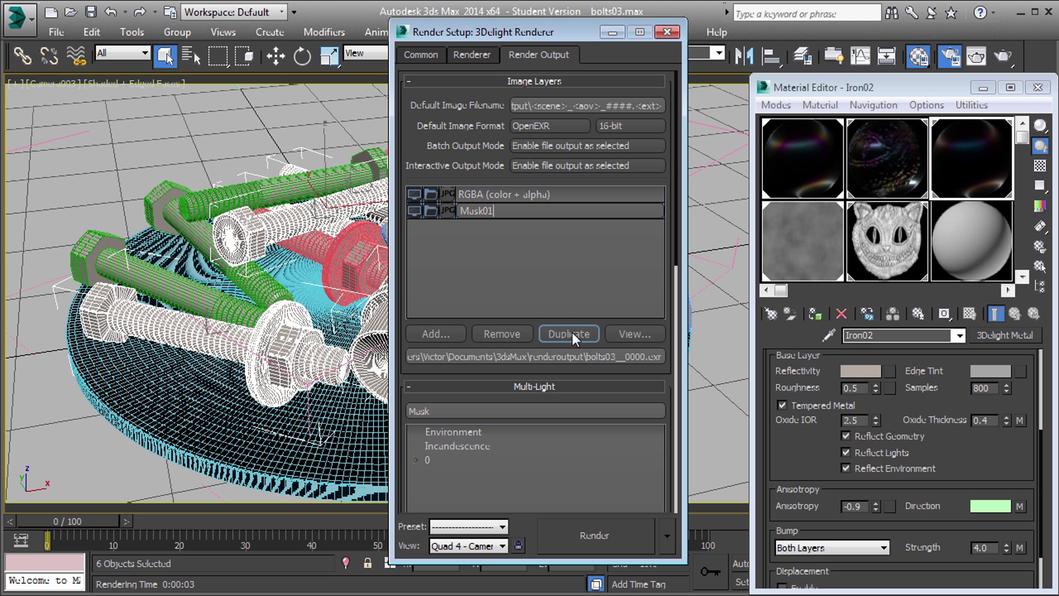1059x596 pixels.
Task: Activate Bind to Space Warp tool
Action: click(x=76, y=56)
